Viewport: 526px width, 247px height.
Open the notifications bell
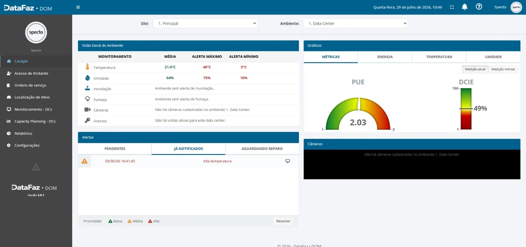tap(465, 7)
